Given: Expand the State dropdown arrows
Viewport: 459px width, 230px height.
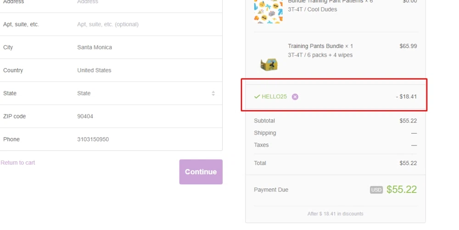Looking at the screenshot, I should click(x=213, y=93).
